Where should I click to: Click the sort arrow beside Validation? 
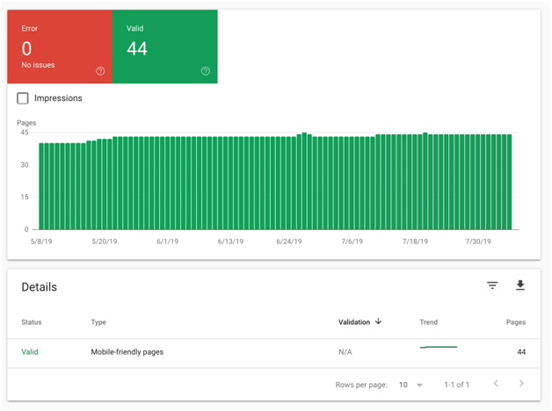click(379, 322)
